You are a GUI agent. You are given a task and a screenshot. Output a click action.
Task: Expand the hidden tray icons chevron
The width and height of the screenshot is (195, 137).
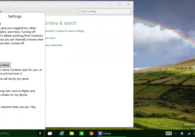click(x=176, y=133)
